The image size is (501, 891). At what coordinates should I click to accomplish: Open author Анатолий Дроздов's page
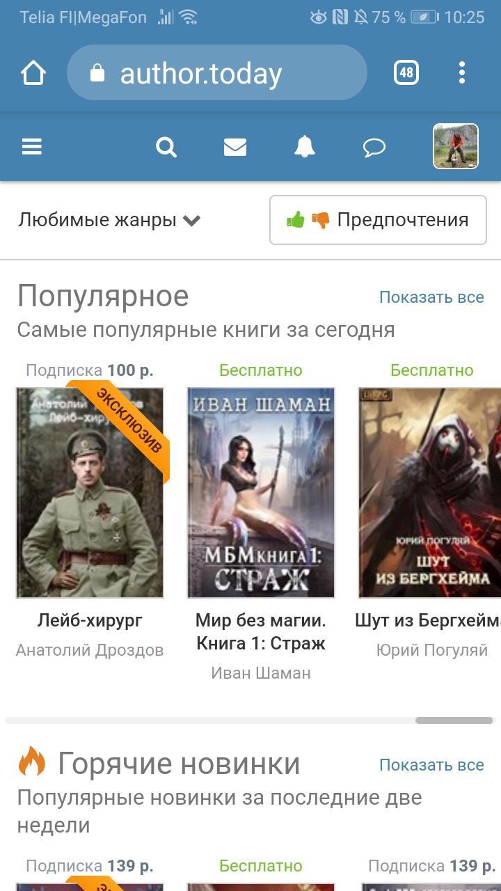90,650
